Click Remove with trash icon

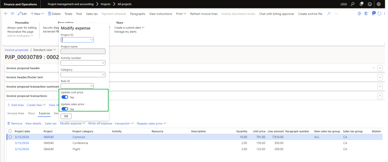(x=15, y=123)
